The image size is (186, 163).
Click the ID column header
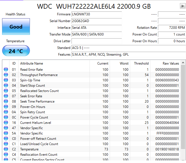[x=14, y=63]
